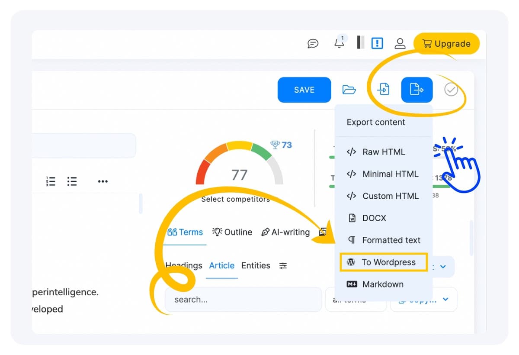This screenshot has height=355, width=519.
Task: Open the AI-writing tab
Action: (x=285, y=232)
